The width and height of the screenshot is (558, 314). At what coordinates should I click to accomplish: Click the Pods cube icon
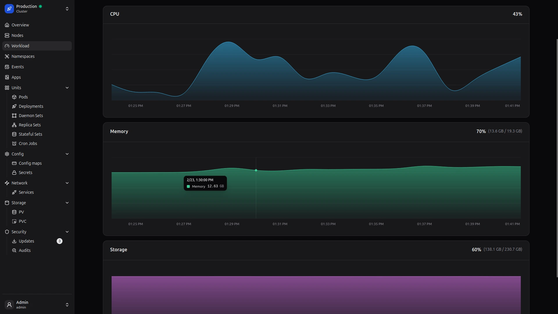point(14,97)
